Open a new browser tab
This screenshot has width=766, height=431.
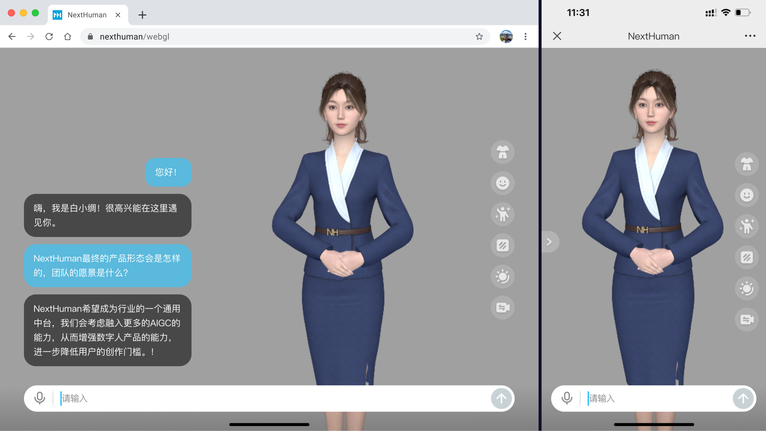click(x=142, y=15)
